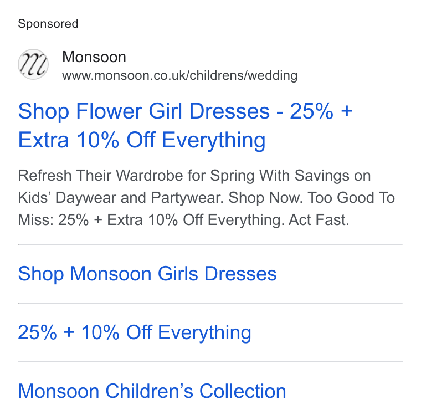Click the Refresh Their Wardrobe description text
This screenshot has height=420, width=421.
coord(206,198)
